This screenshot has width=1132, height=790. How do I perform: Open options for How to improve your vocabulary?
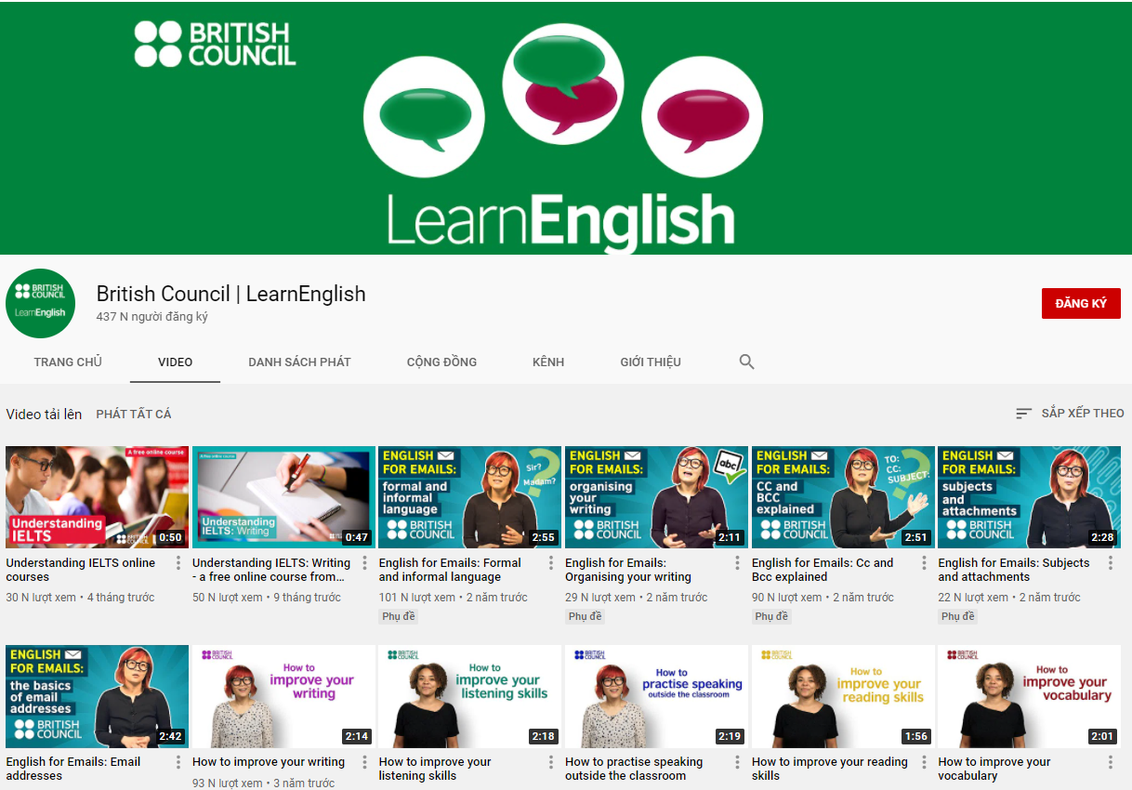tap(1111, 762)
